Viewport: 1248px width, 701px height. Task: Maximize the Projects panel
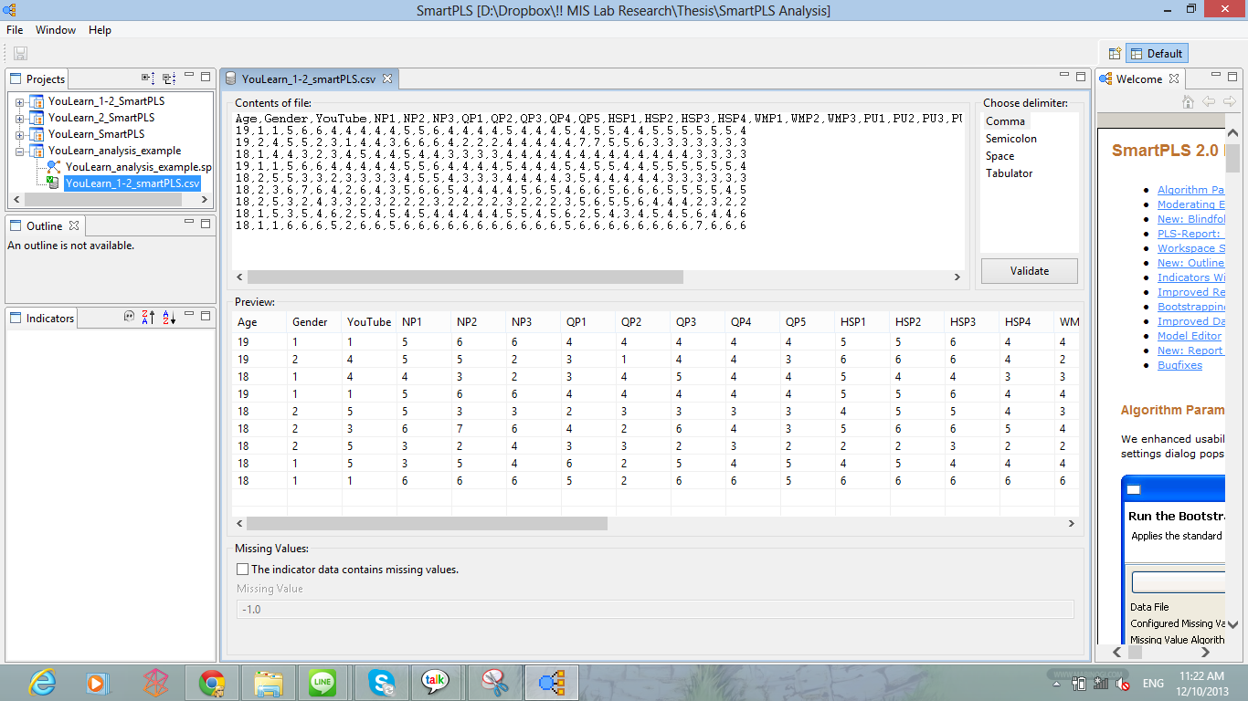tap(206, 77)
